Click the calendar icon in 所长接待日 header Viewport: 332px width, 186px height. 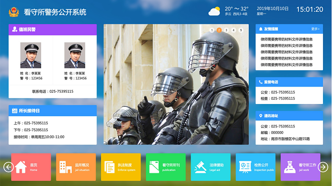15,111
